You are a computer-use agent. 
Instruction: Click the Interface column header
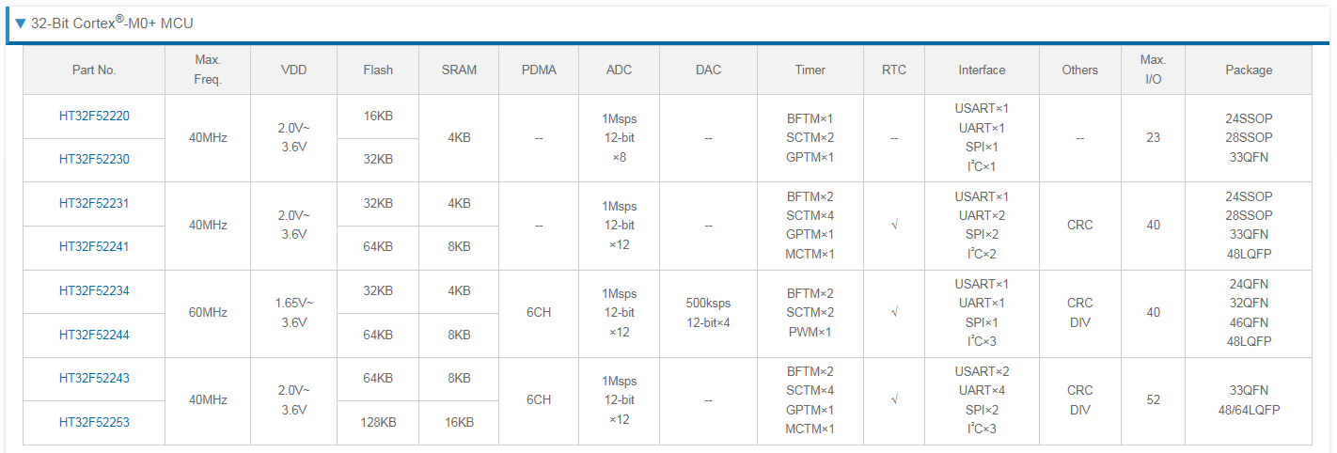point(982,70)
